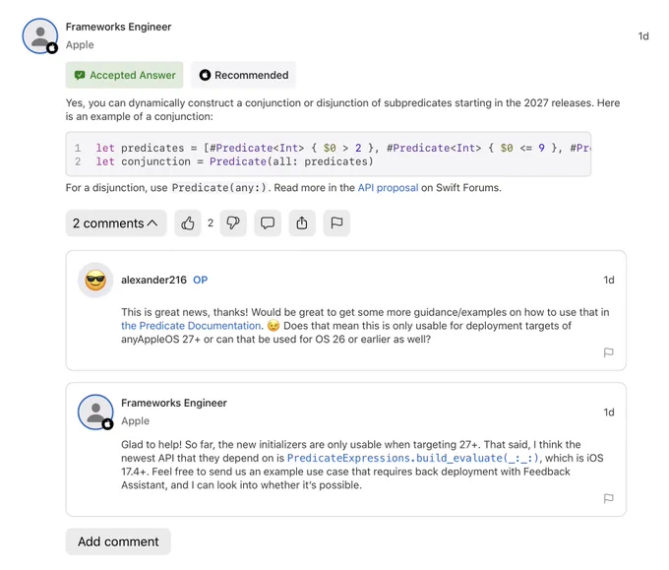Open alexander216's profile name
This screenshot has height=570, width=669.
153,281
